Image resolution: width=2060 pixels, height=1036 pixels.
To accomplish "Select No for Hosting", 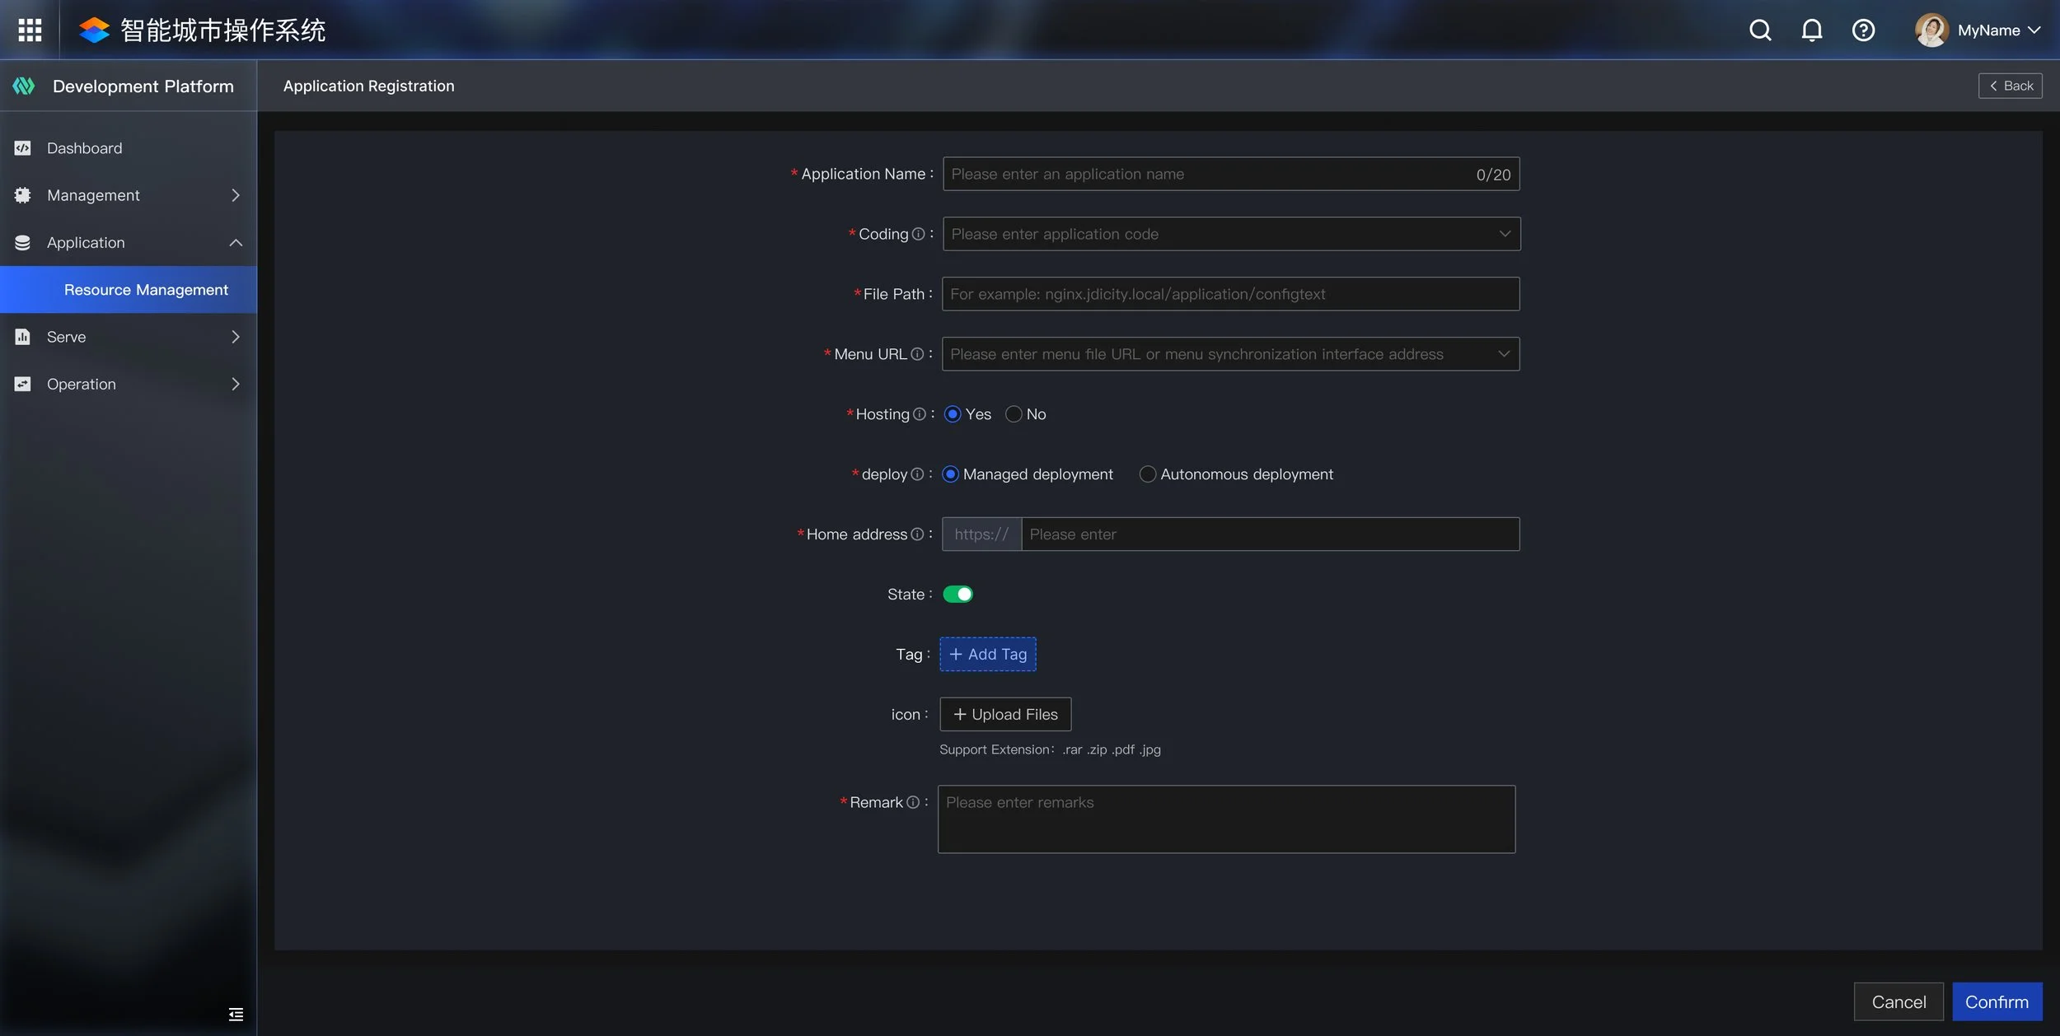I will pos(1014,414).
